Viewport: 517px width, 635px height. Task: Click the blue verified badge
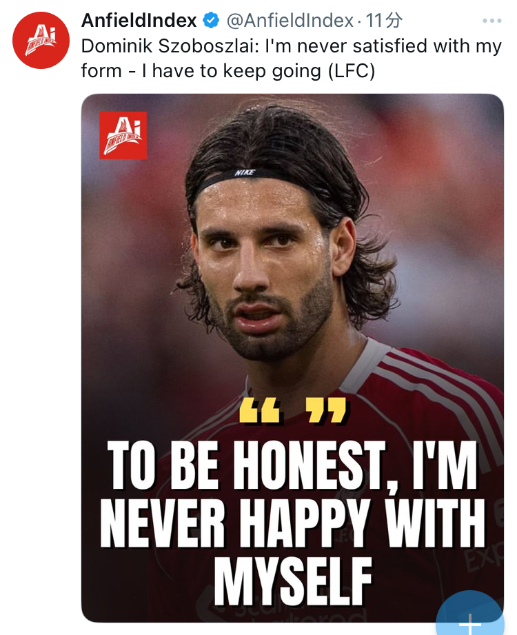(x=212, y=21)
